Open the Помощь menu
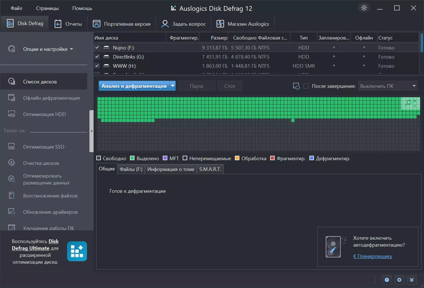Viewport: 424px width, 288px height. (x=82, y=8)
